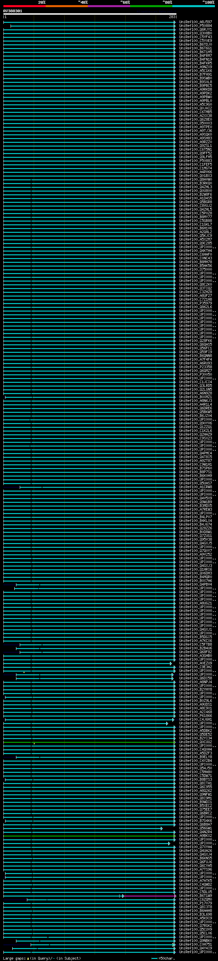Select UniRef100_Q68F82 label
This screenshot has width=218, height=961.
click(195, 652)
